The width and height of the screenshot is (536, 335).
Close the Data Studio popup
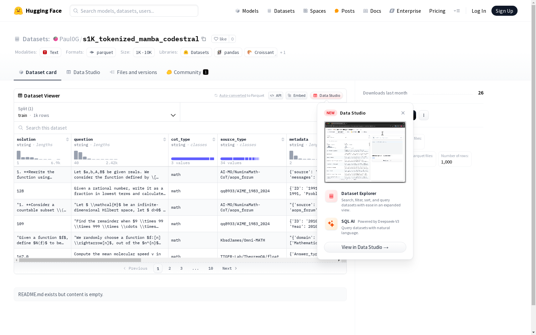[x=403, y=113]
